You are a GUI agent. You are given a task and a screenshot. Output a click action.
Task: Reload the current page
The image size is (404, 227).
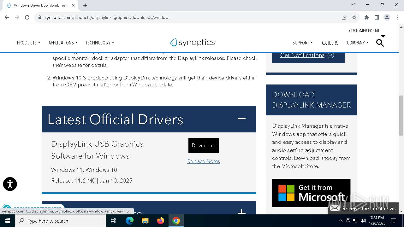[27, 17]
